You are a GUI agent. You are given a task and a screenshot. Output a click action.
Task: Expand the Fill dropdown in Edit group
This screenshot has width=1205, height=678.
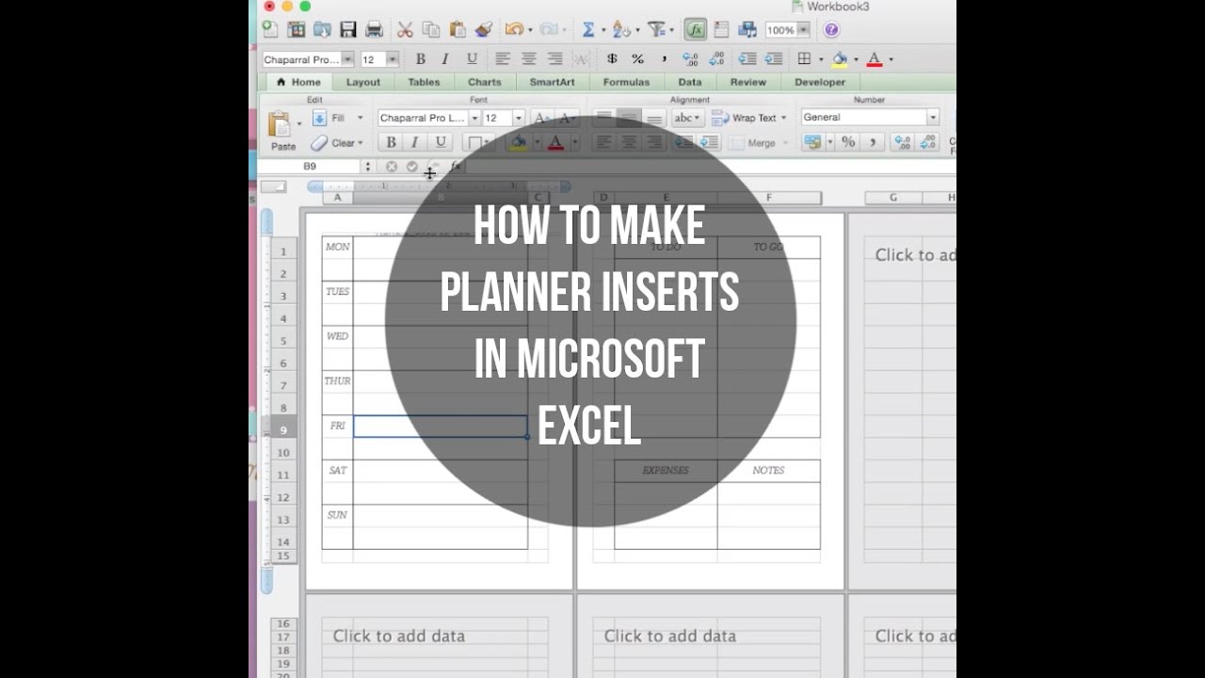pyautogui.click(x=360, y=118)
